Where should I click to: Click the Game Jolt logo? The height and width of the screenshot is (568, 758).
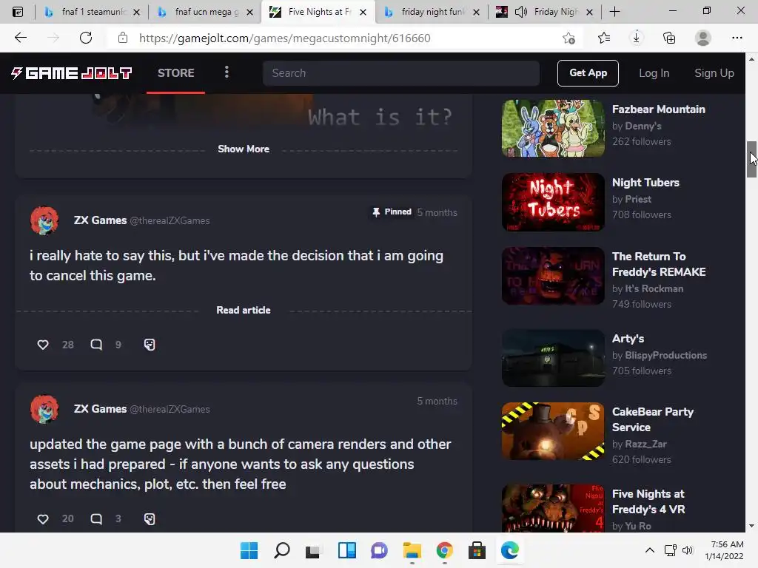pyautogui.click(x=72, y=73)
